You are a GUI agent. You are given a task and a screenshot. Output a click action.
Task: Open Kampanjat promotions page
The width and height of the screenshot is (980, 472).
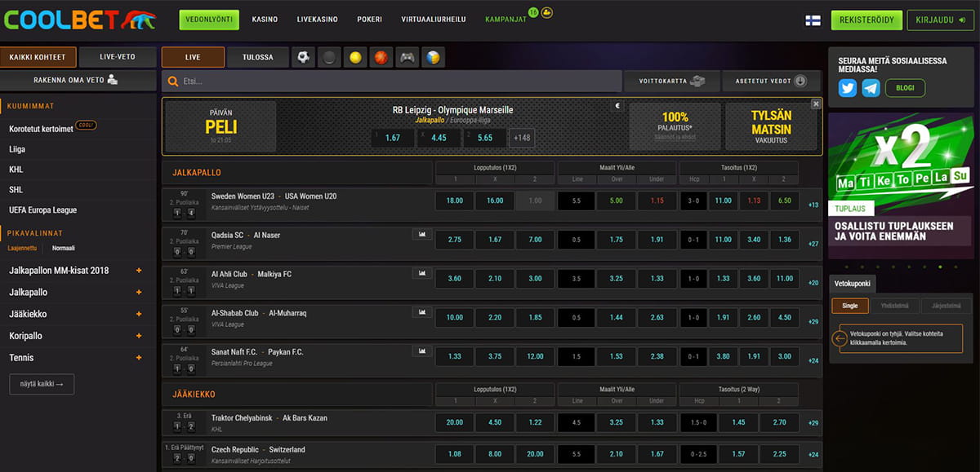[506, 20]
